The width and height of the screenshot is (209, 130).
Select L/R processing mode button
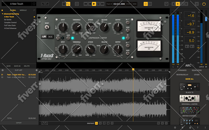(x=44, y=37)
